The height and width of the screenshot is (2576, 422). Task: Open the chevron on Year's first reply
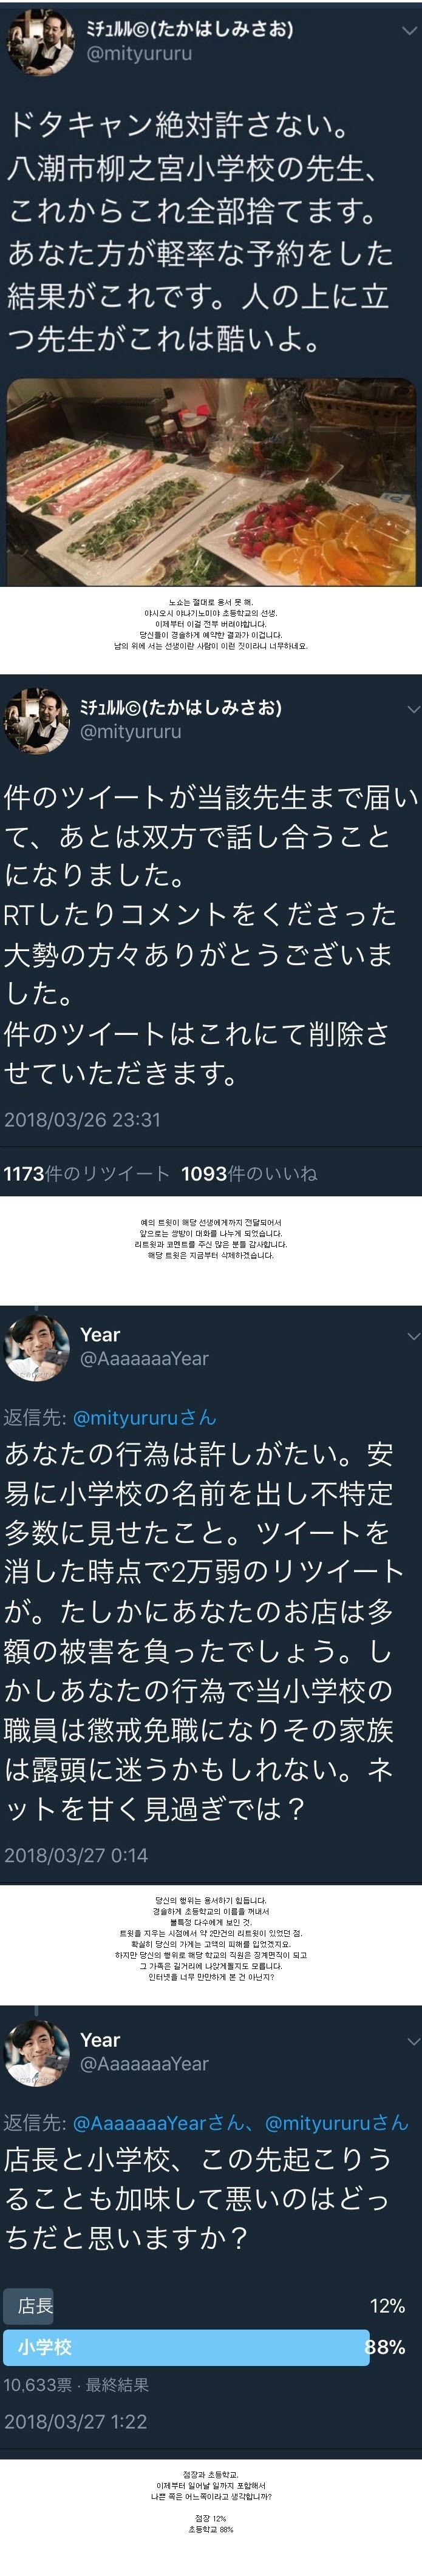point(412,1336)
